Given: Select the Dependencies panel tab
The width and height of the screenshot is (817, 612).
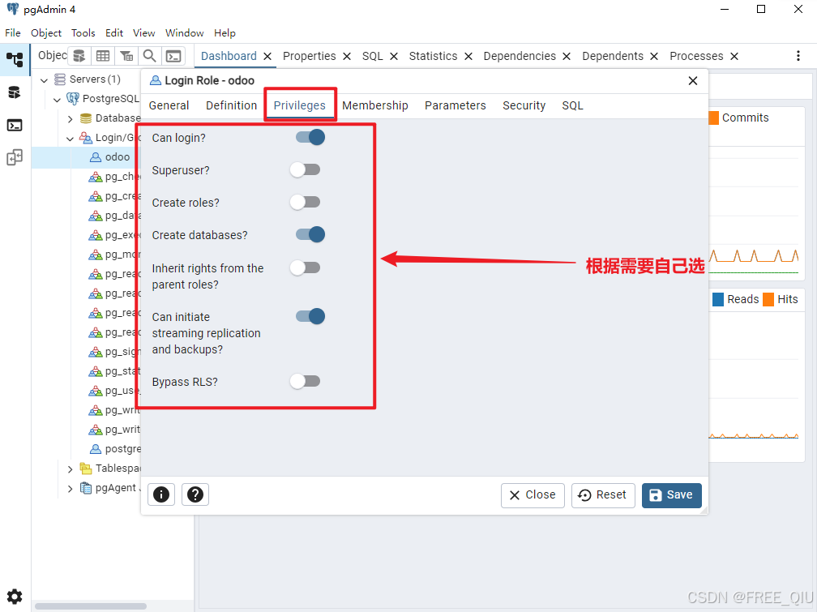Looking at the screenshot, I should [x=520, y=56].
